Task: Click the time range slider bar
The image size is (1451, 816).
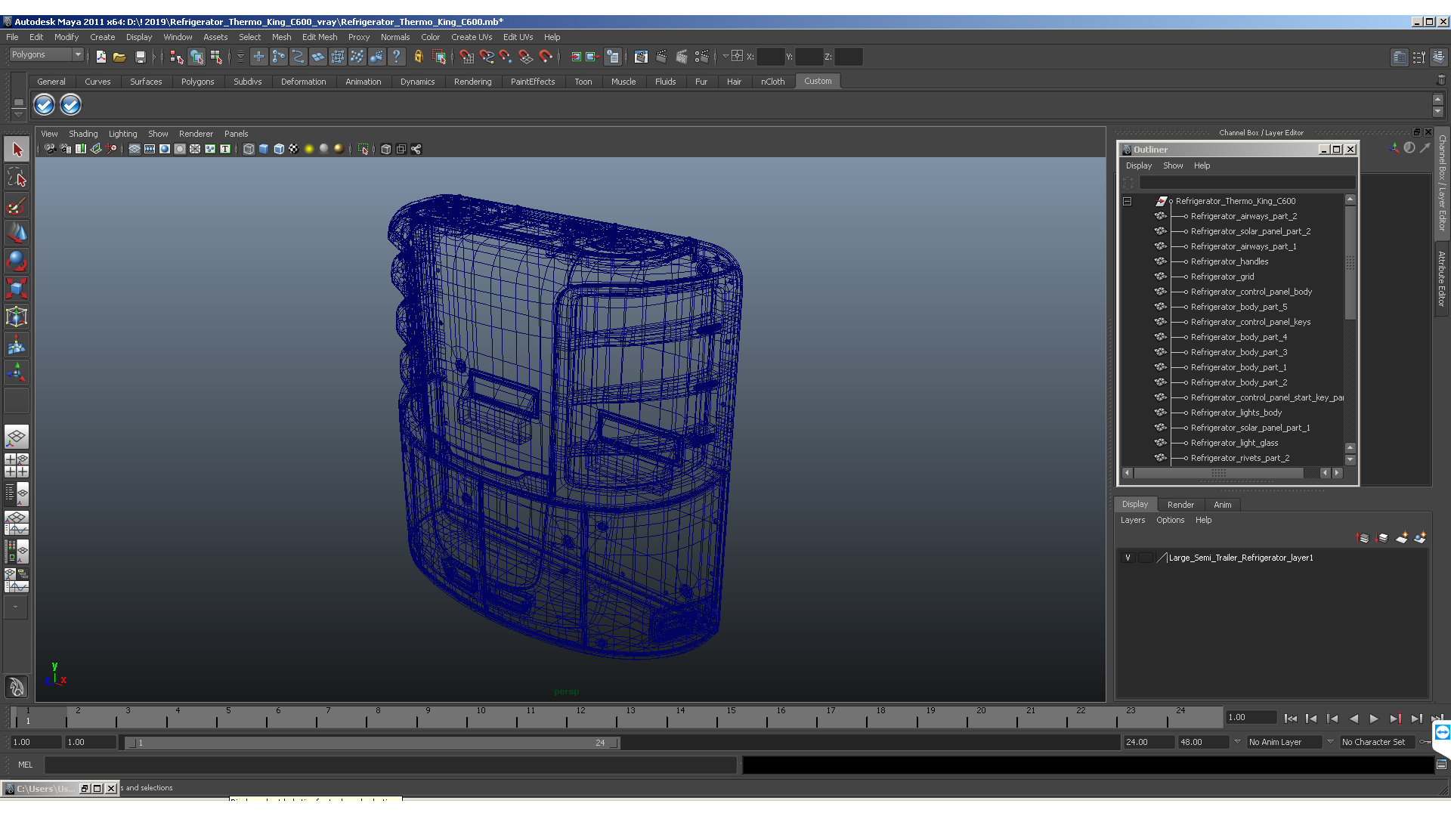Action: coord(370,743)
